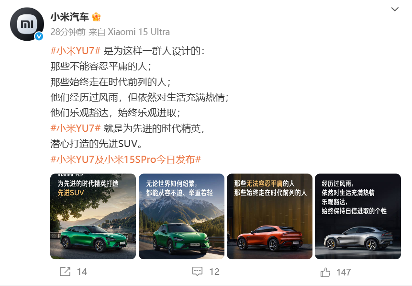Like the post with thumbs-up icon

coord(325,272)
